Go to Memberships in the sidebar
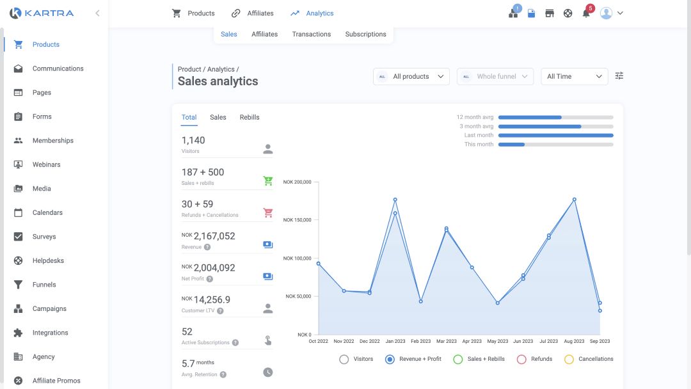The height and width of the screenshot is (389, 691). coord(53,141)
